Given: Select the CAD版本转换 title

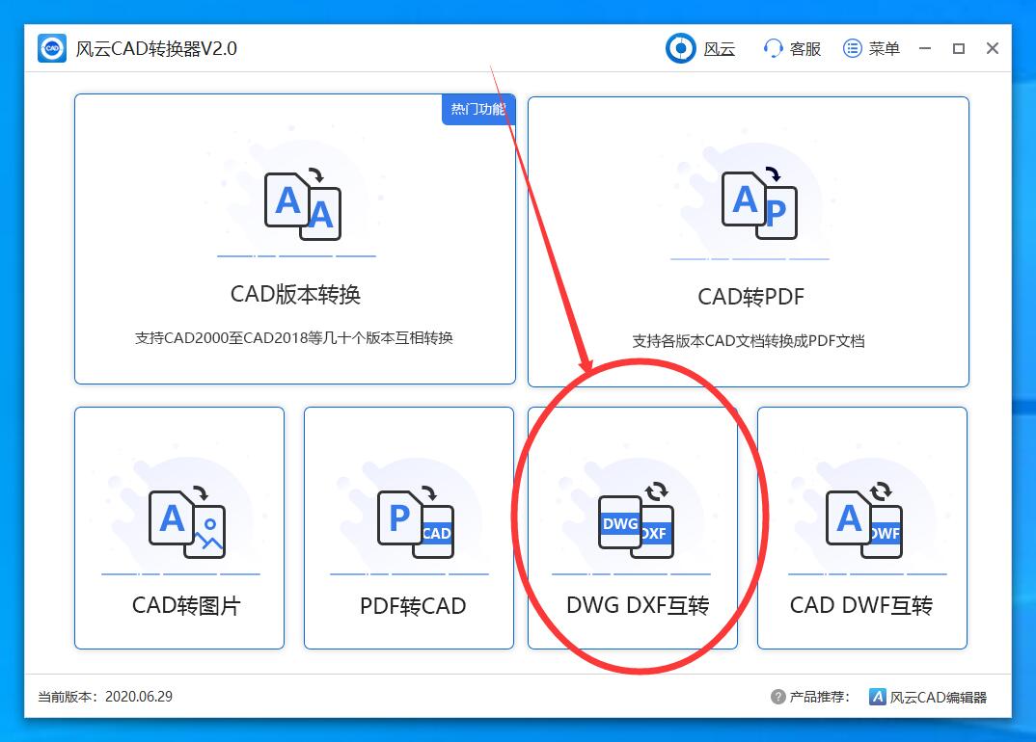Looking at the screenshot, I should (x=295, y=295).
